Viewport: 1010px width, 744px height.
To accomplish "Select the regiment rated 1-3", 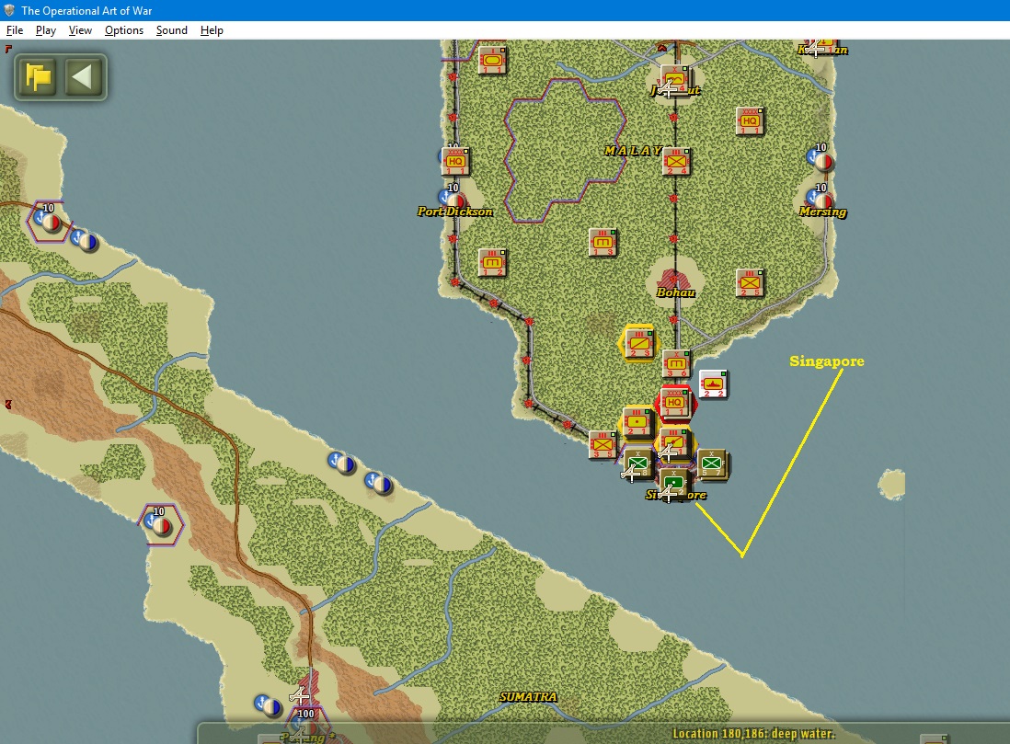I will point(603,242).
